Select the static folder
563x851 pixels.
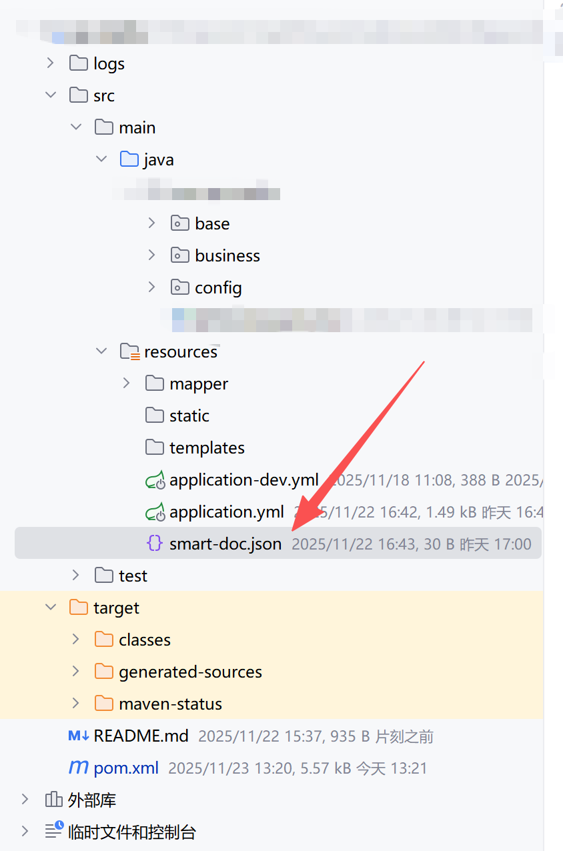(x=189, y=415)
